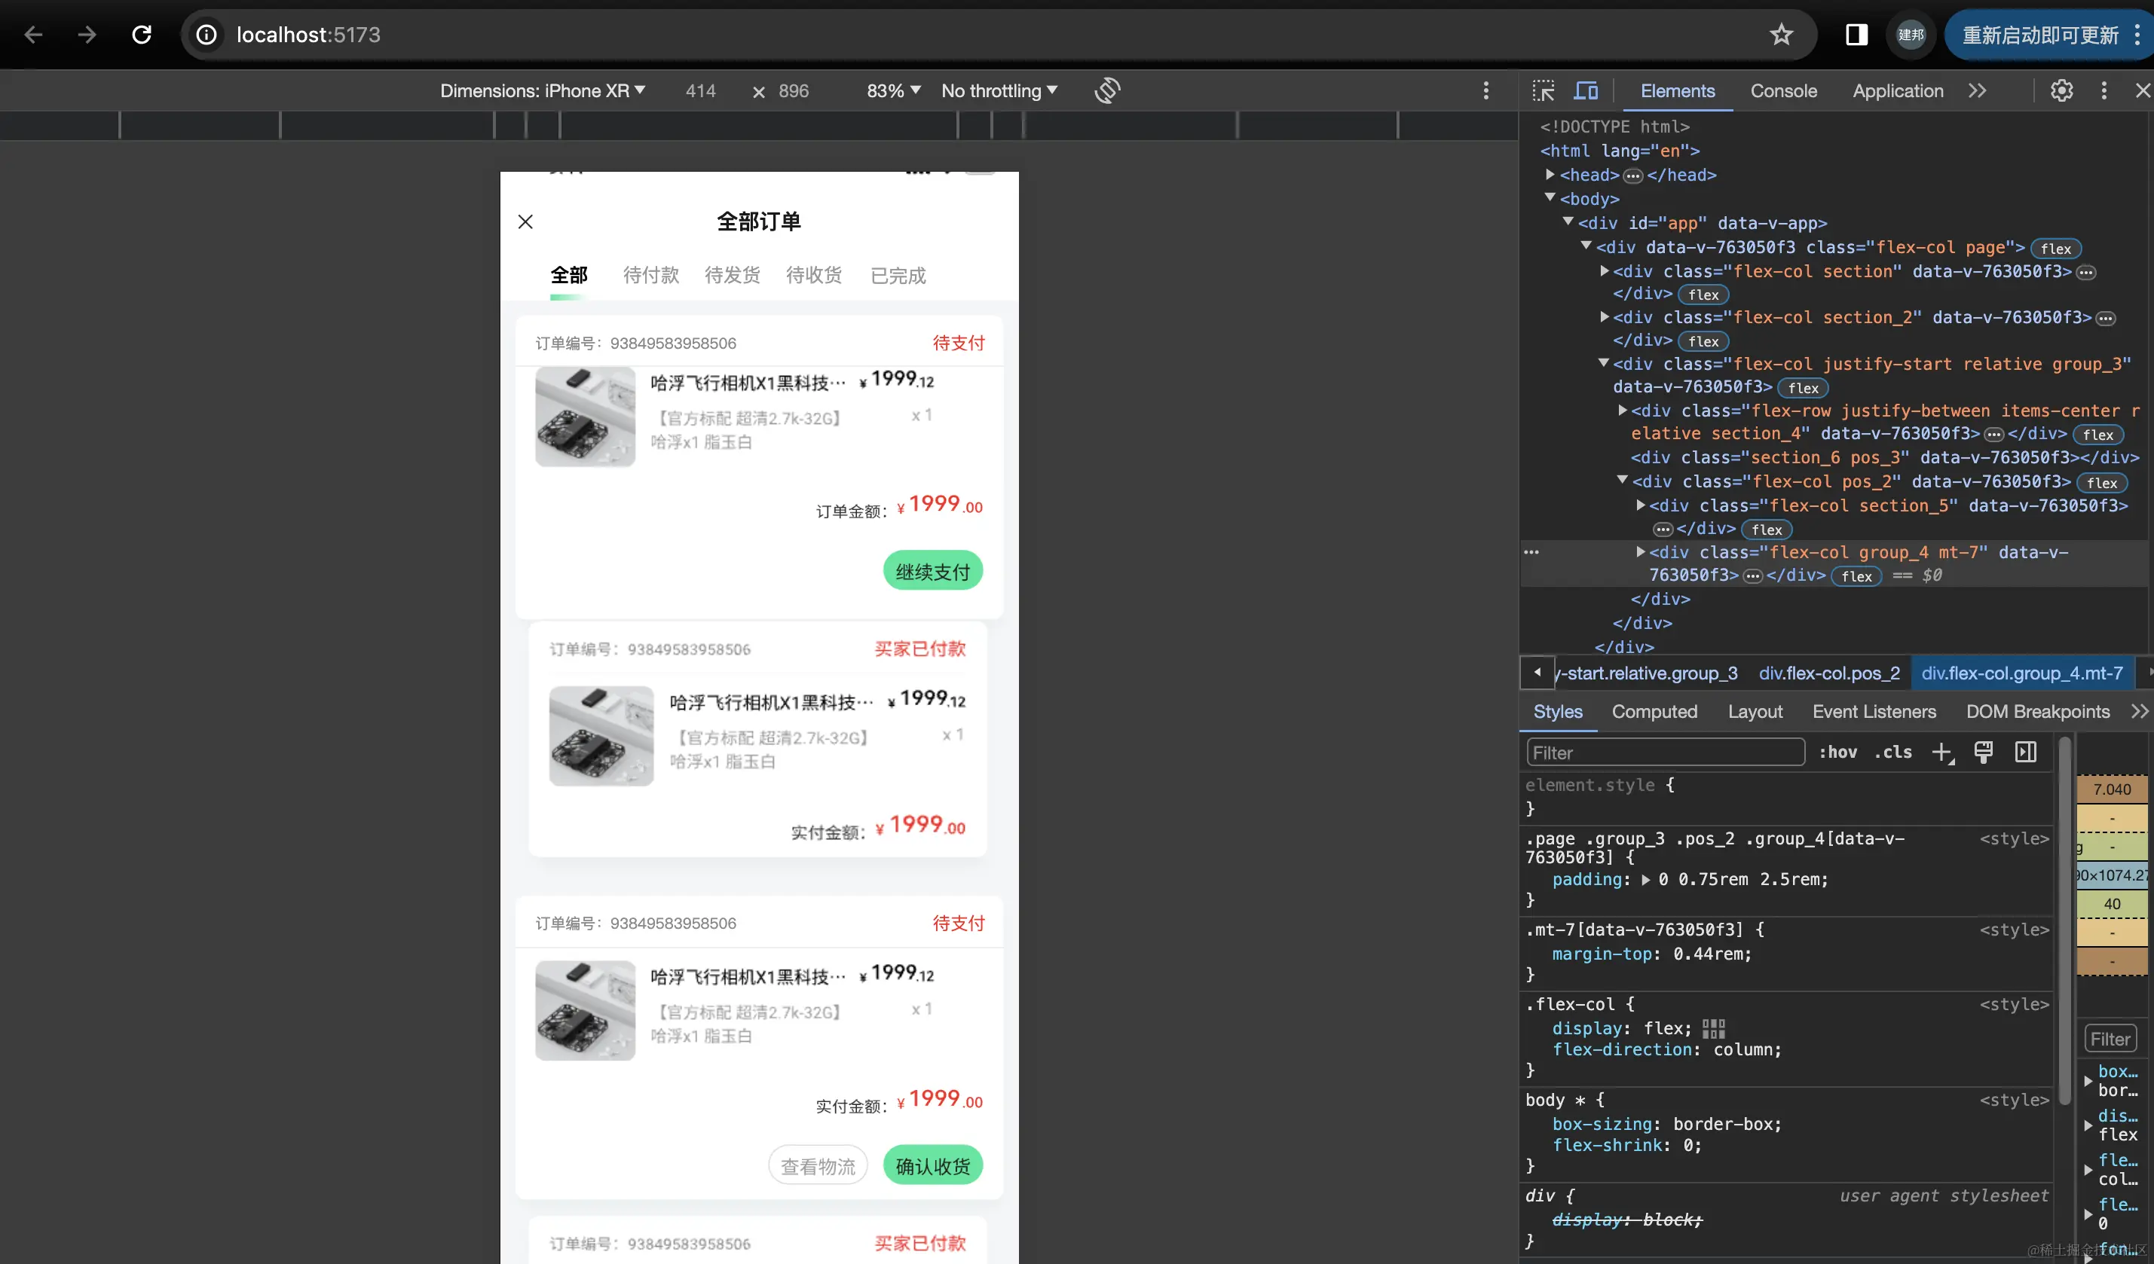The width and height of the screenshot is (2154, 1264).
Task: Reload the page with refresh icon
Action: point(142,35)
